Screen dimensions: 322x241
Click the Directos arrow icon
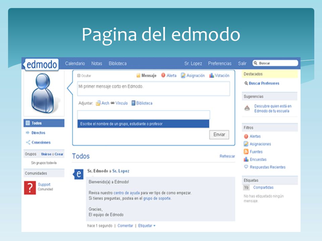point(28,133)
